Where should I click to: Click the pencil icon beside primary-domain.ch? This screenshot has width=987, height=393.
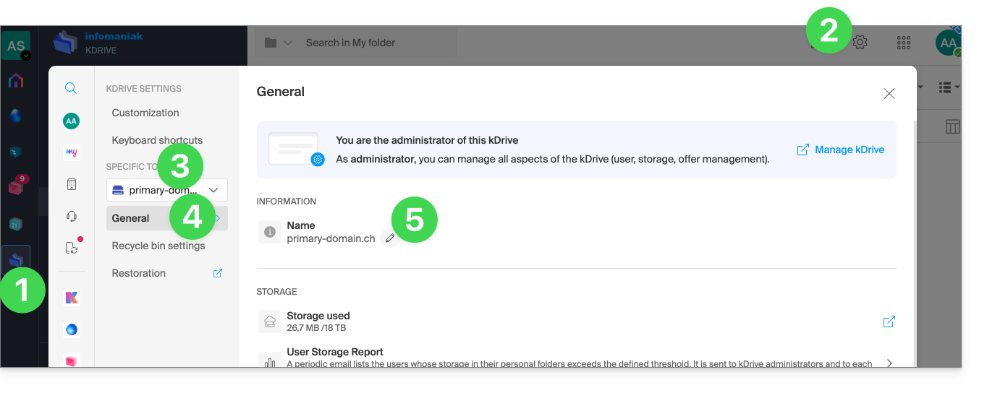tap(390, 238)
